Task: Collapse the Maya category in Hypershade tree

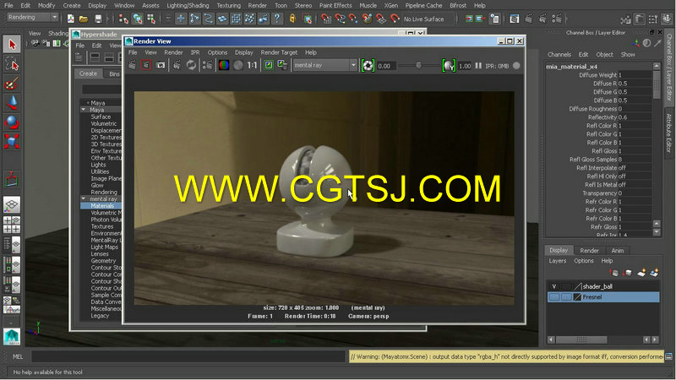Action: (83, 110)
